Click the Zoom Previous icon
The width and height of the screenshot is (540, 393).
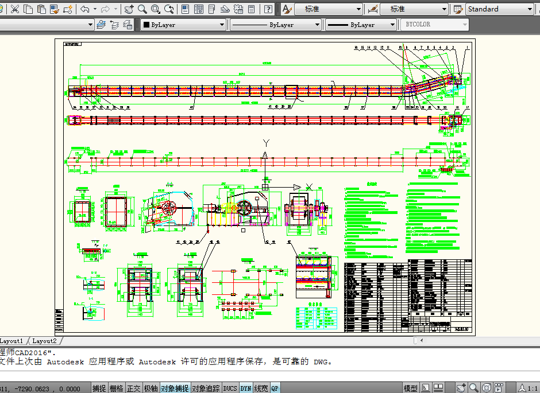(x=169, y=9)
